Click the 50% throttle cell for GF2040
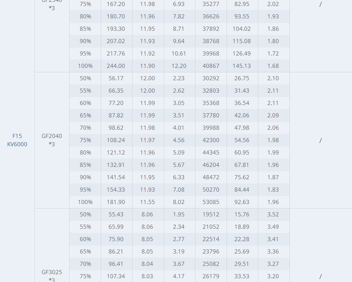The image size is (352, 282). point(85,78)
